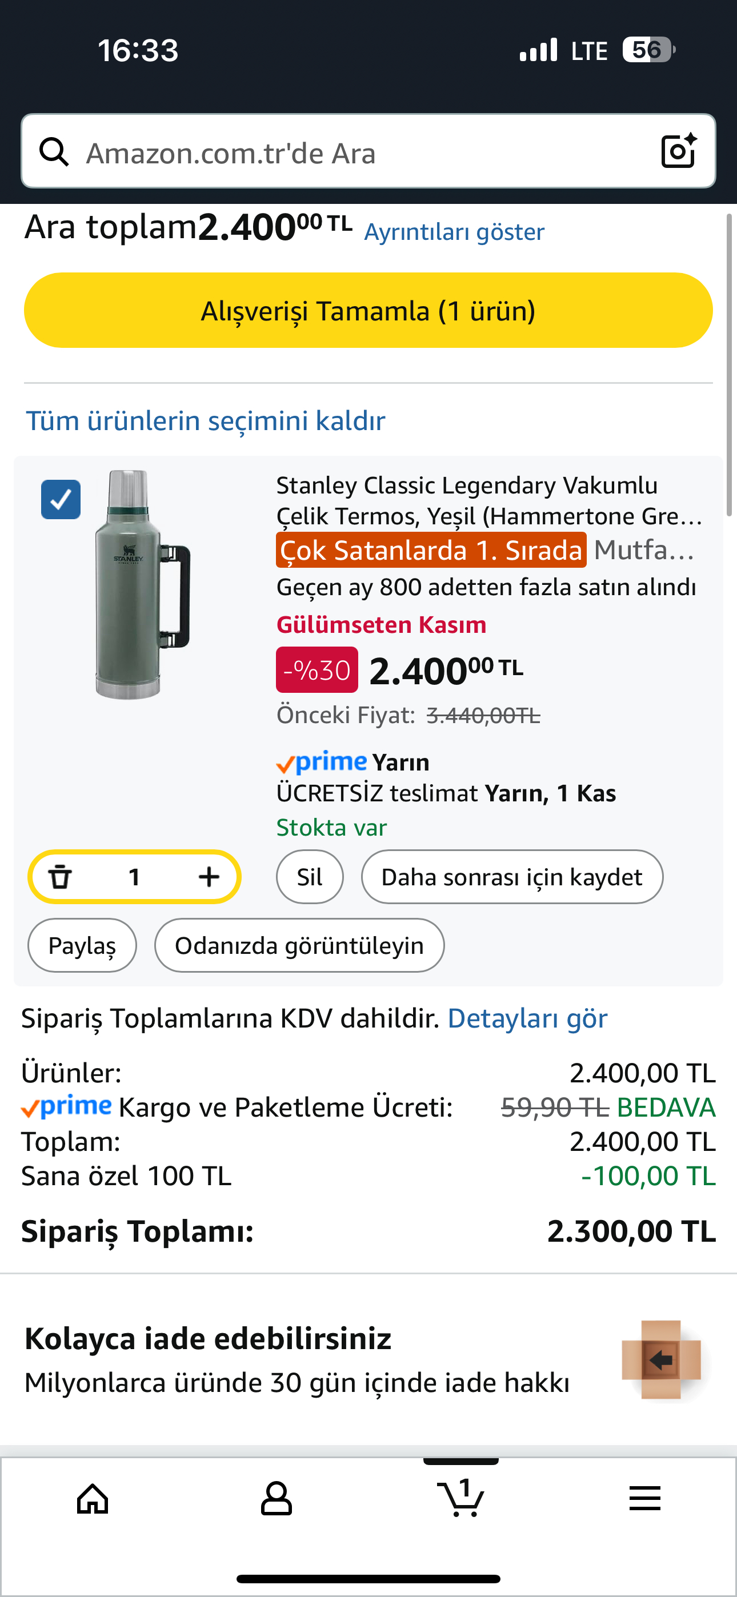Uncheck the Stanley thermos item checkbox

point(61,500)
